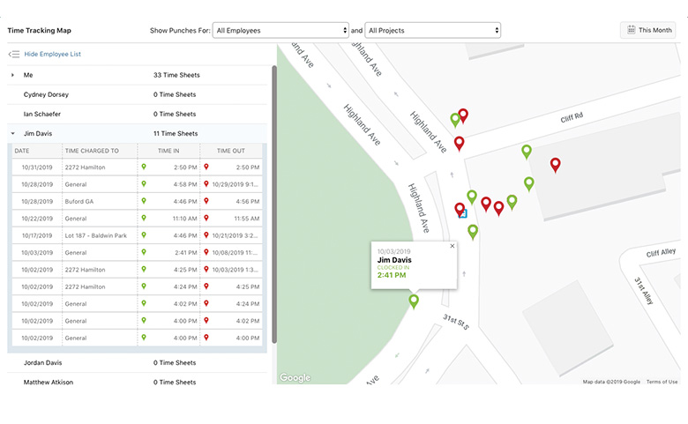The height and width of the screenshot is (424, 688).
Task: Collapse the Jim Davis employee row
Action: (12, 133)
